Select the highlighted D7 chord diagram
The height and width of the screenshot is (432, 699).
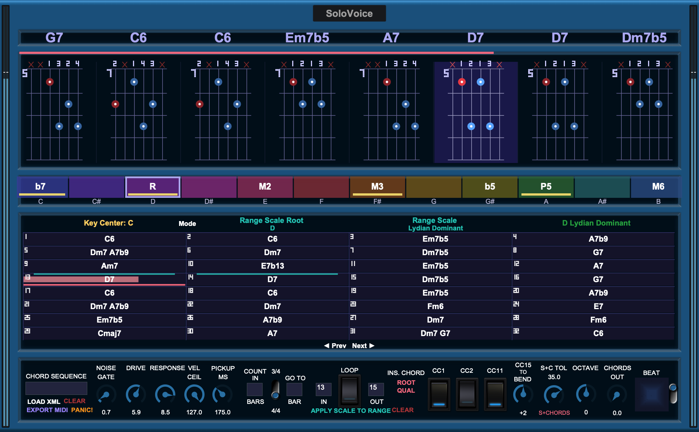(476, 112)
